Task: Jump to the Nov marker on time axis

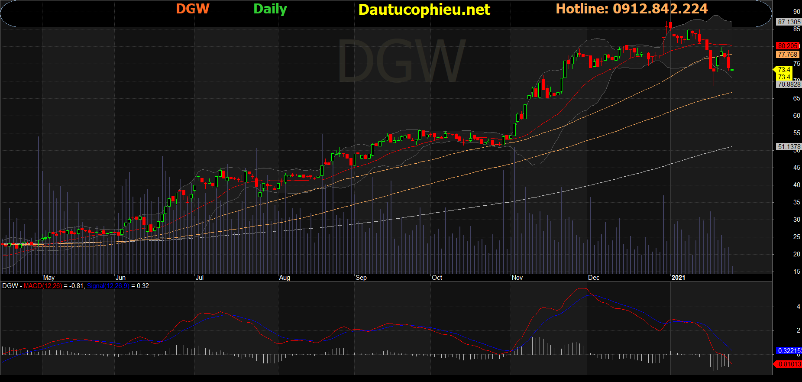Action: click(517, 278)
